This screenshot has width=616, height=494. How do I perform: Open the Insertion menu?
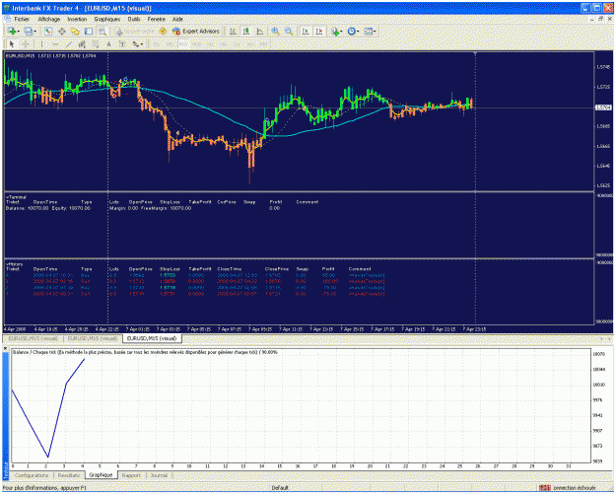pos(77,19)
